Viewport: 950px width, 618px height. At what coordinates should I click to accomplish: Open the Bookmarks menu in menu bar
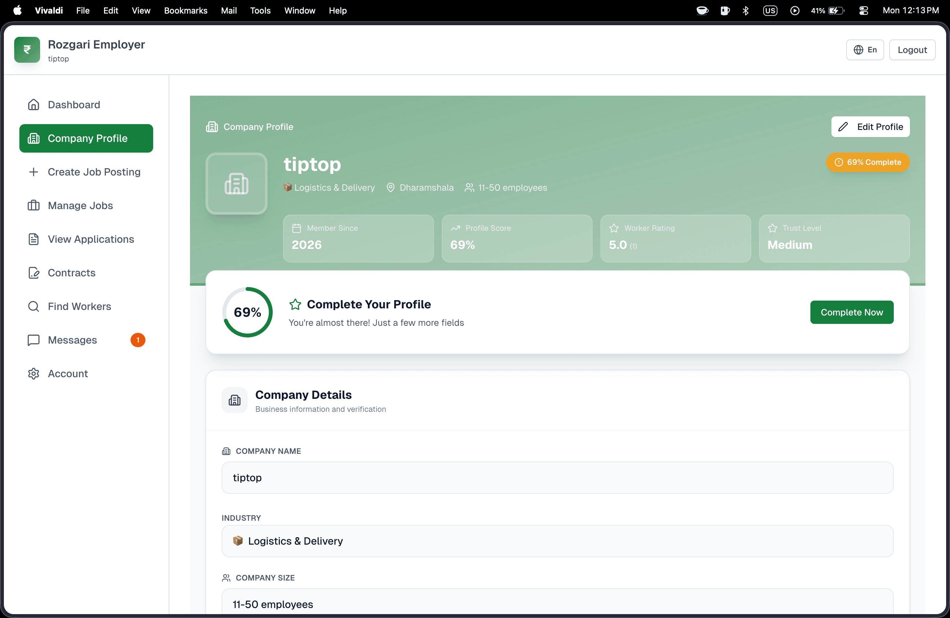point(185,10)
